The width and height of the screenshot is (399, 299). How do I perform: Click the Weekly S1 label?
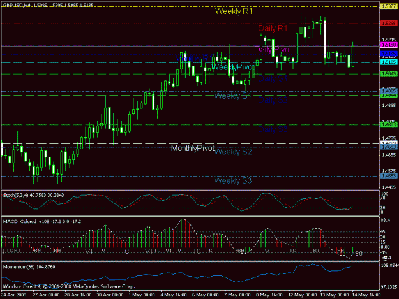coord(232,96)
